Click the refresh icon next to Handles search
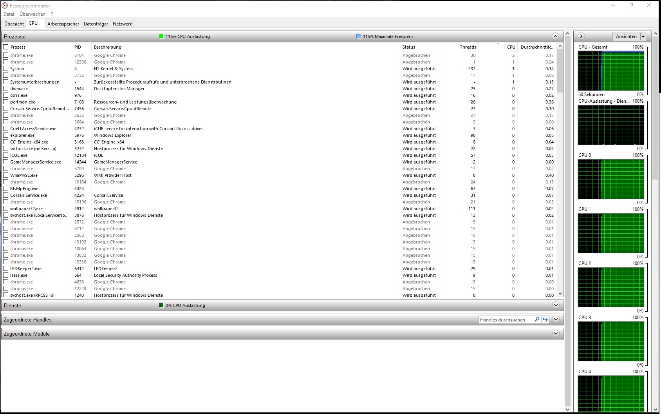This screenshot has height=414, width=661. pyautogui.click(x=545, y=320)
